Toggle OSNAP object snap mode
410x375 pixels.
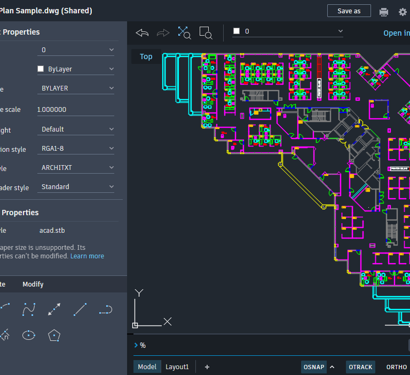(x=314, y=367)
